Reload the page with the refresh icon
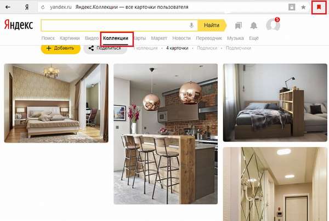 click(x=43, y=7)
